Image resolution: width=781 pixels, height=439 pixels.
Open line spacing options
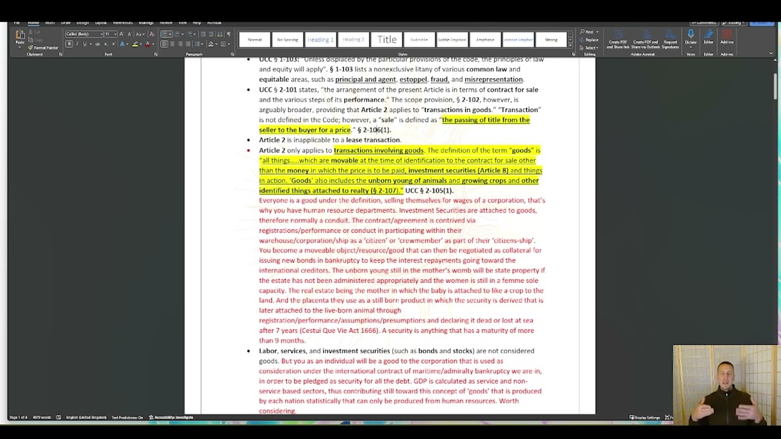pyautogui.click(x=199, y=44)
